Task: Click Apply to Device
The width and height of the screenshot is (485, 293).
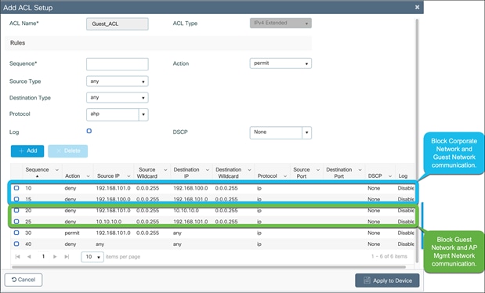Action: [387, 280]
